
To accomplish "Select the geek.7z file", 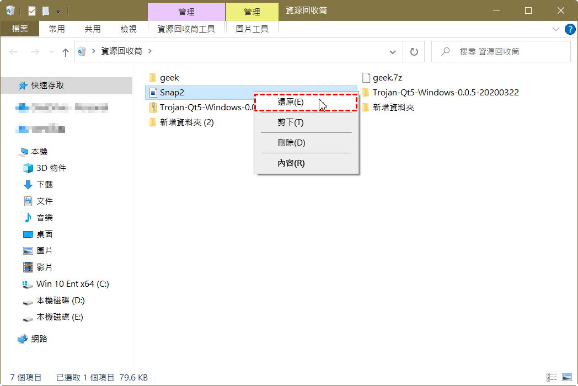I will coord(382,77).
